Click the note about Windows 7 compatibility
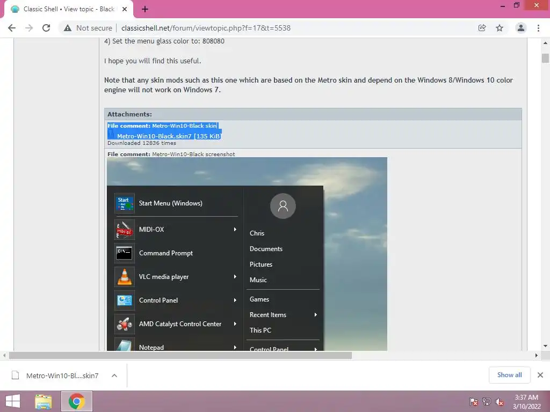 click(x=308, y=85)
